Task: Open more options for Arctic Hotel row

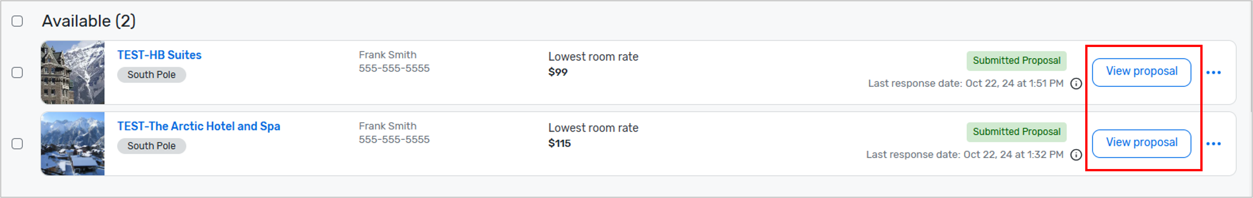Action: [1213, 144]
